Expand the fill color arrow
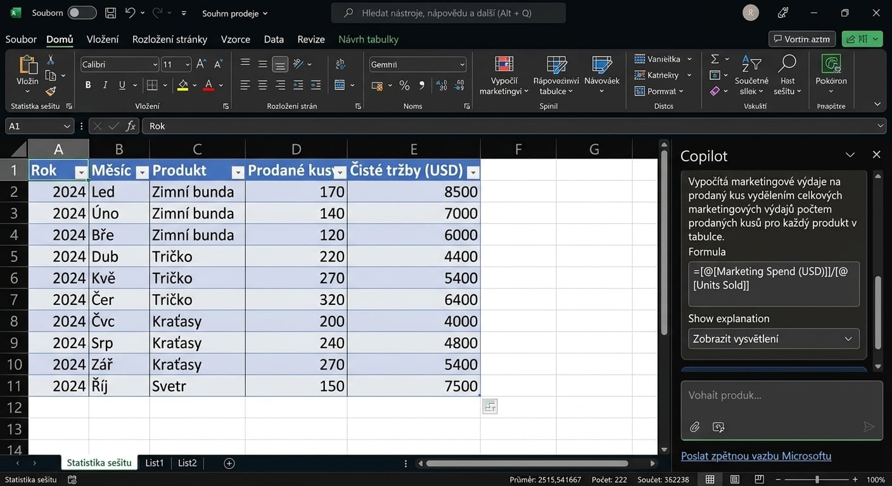Viewport: 892px width, 486px height. (x=194, y=85)
